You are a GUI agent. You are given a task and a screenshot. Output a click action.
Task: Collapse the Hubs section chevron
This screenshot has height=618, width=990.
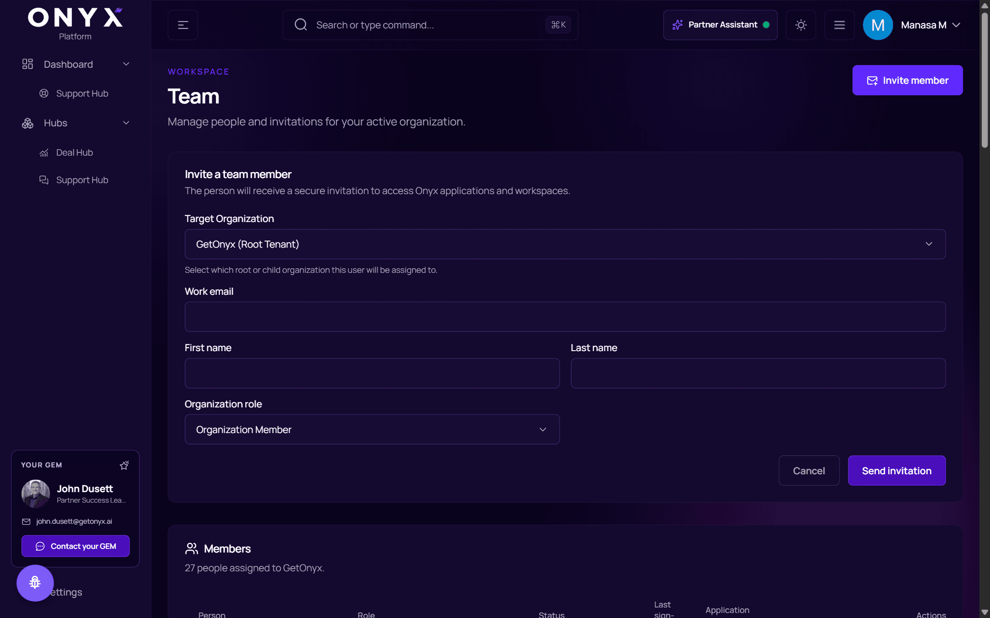point(126,123)
